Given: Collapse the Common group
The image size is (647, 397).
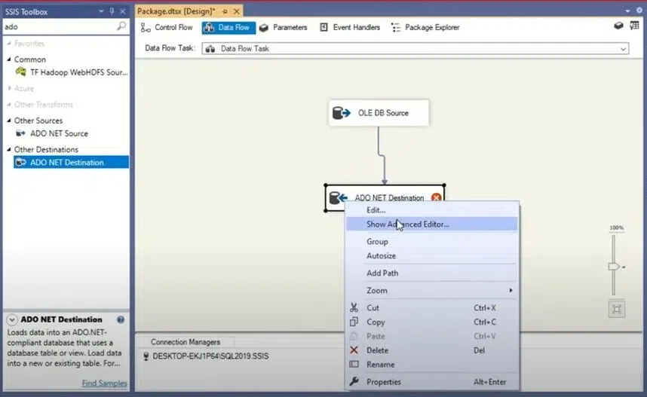Looking at the screenshot, I should point(9,60).
